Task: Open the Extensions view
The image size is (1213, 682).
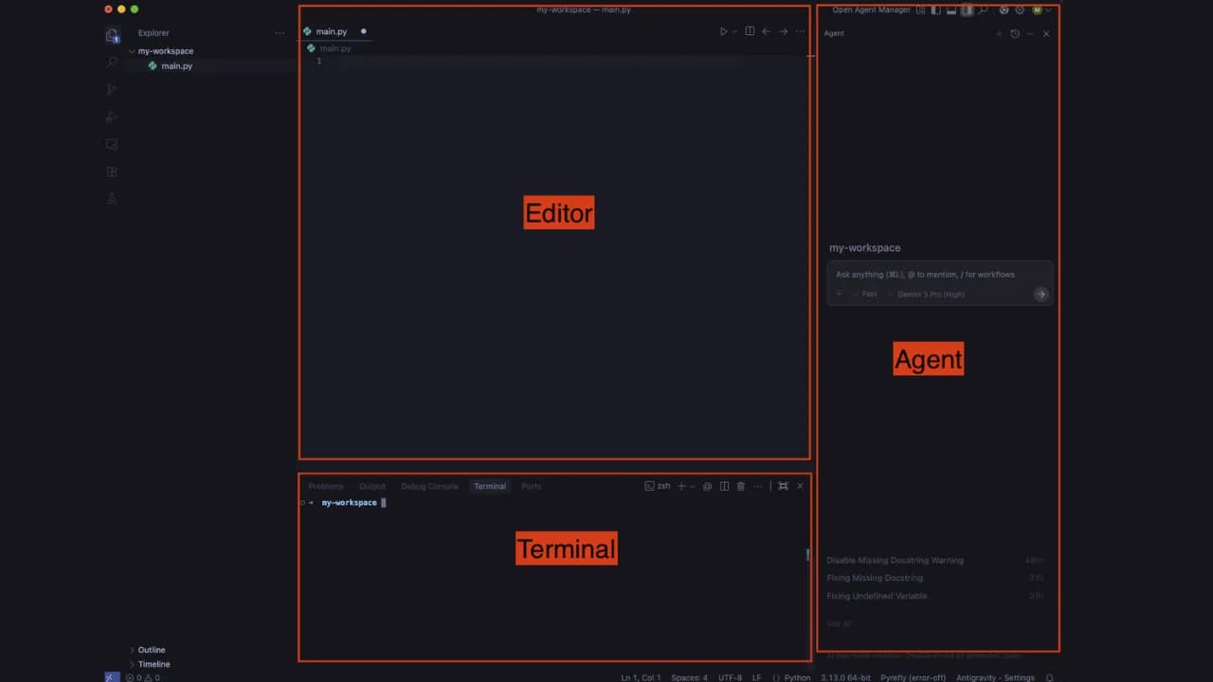Action: 112,171
